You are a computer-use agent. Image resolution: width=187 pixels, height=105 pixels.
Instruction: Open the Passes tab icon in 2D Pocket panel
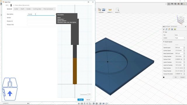[x=172, y=29]
